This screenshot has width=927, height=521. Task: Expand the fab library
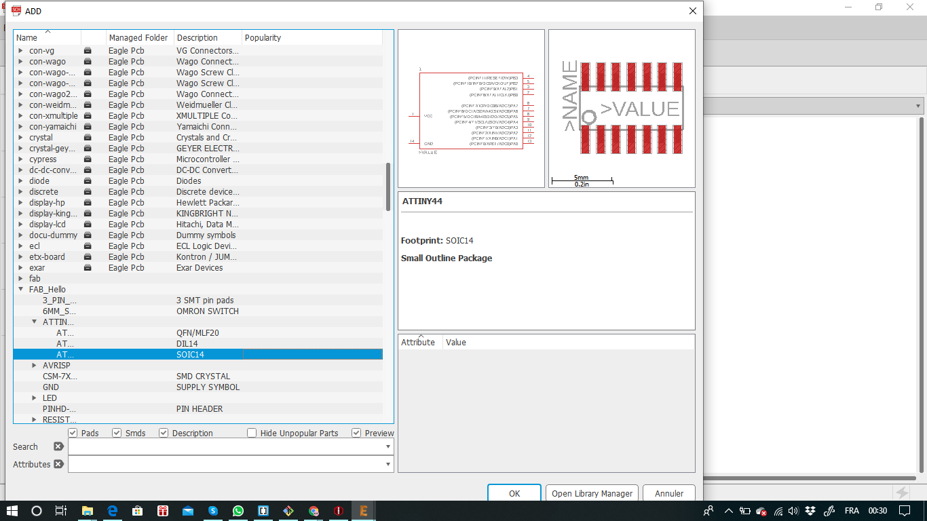click(x=20, y=279)
